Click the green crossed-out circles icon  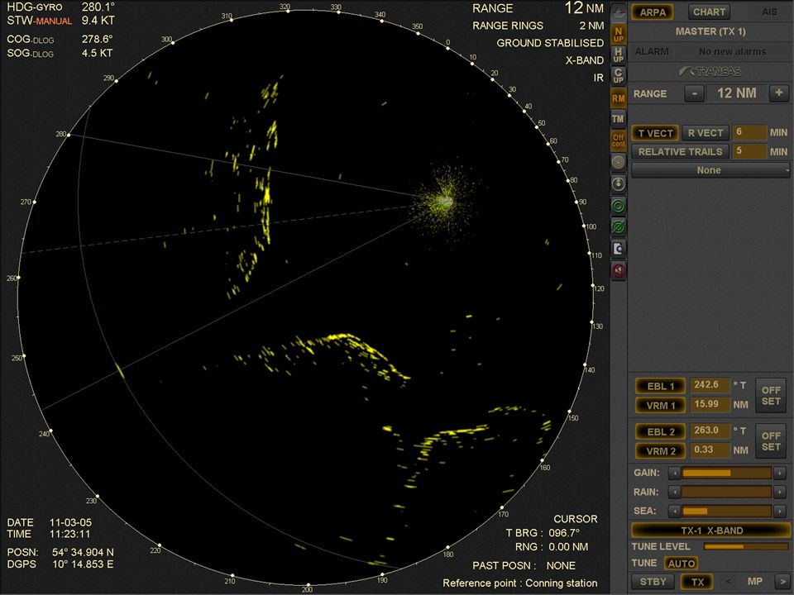click(619, 227)
